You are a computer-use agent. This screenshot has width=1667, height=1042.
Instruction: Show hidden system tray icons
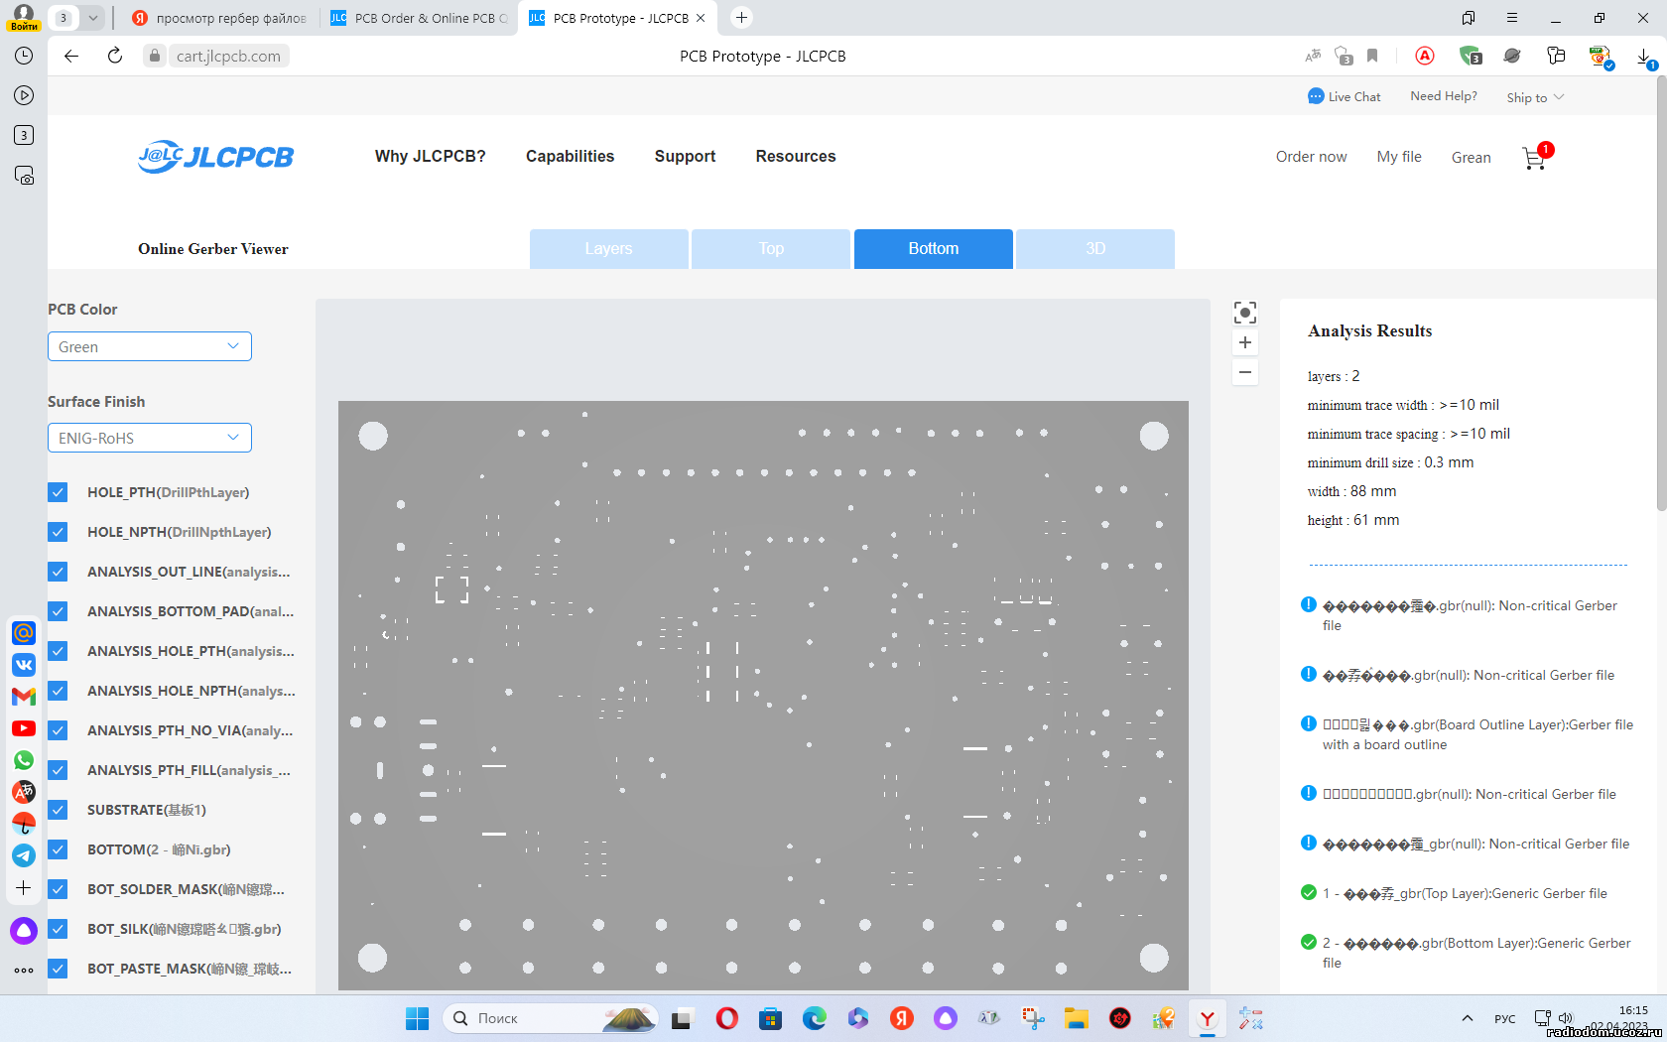1468,1018
